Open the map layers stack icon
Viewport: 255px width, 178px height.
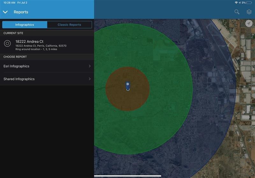coord(249,12)
